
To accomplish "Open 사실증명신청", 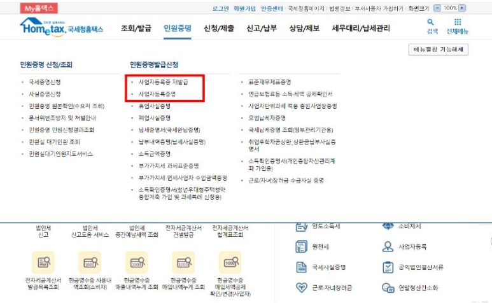I will point(45,94).
